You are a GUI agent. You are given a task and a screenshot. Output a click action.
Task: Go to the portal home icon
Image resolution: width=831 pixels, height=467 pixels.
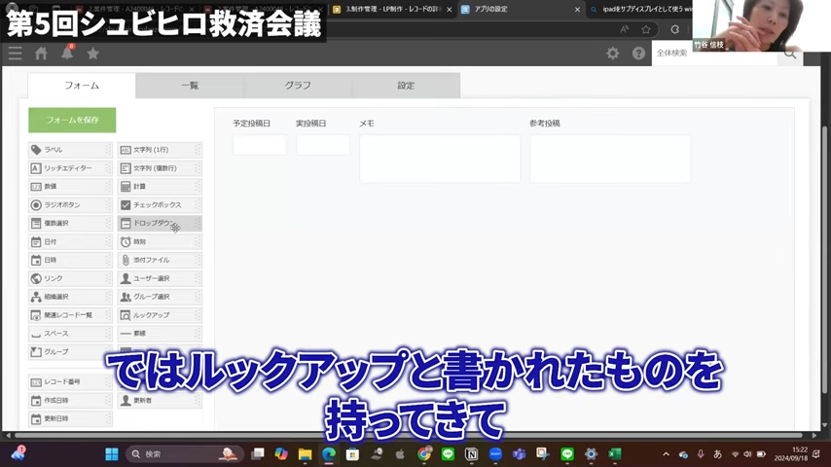click(x=41, y=53)
